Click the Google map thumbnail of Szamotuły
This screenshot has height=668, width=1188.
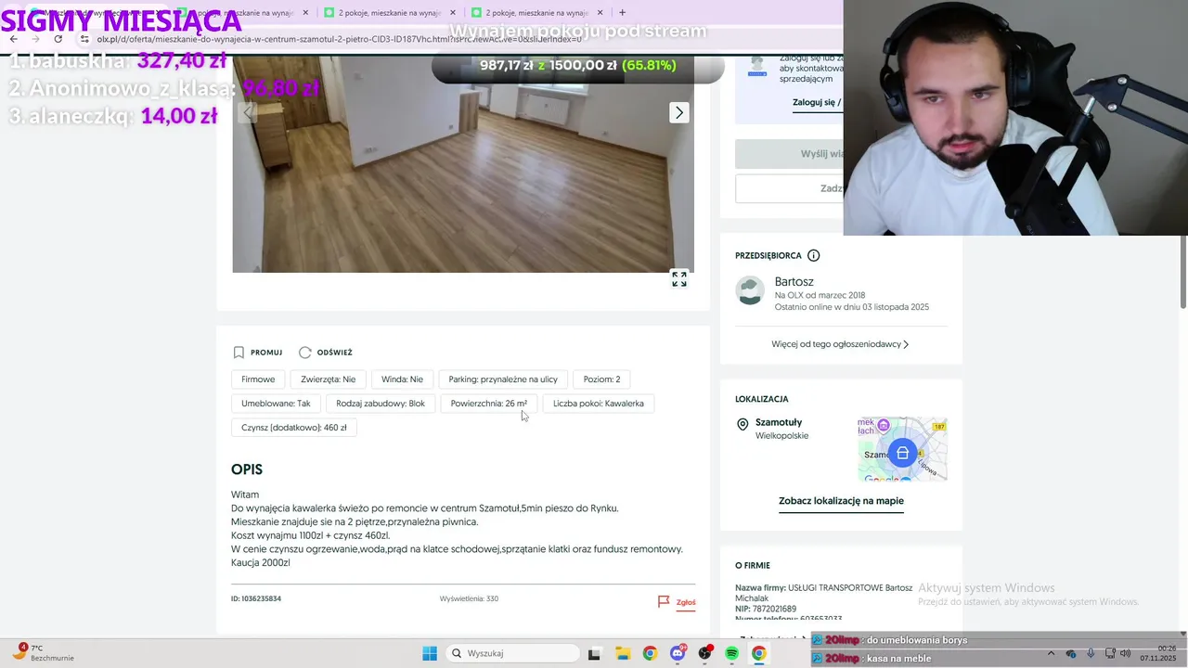click(902, 449)
